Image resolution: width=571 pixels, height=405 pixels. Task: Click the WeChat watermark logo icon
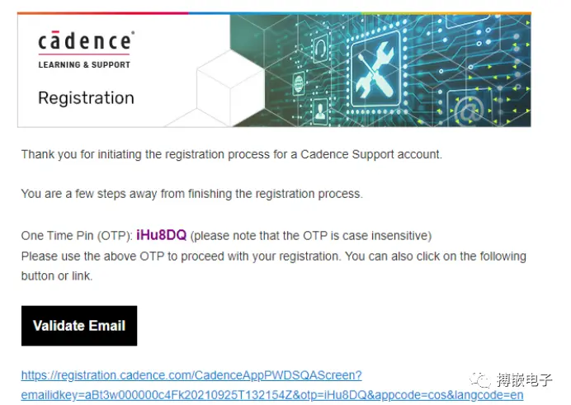480,380
